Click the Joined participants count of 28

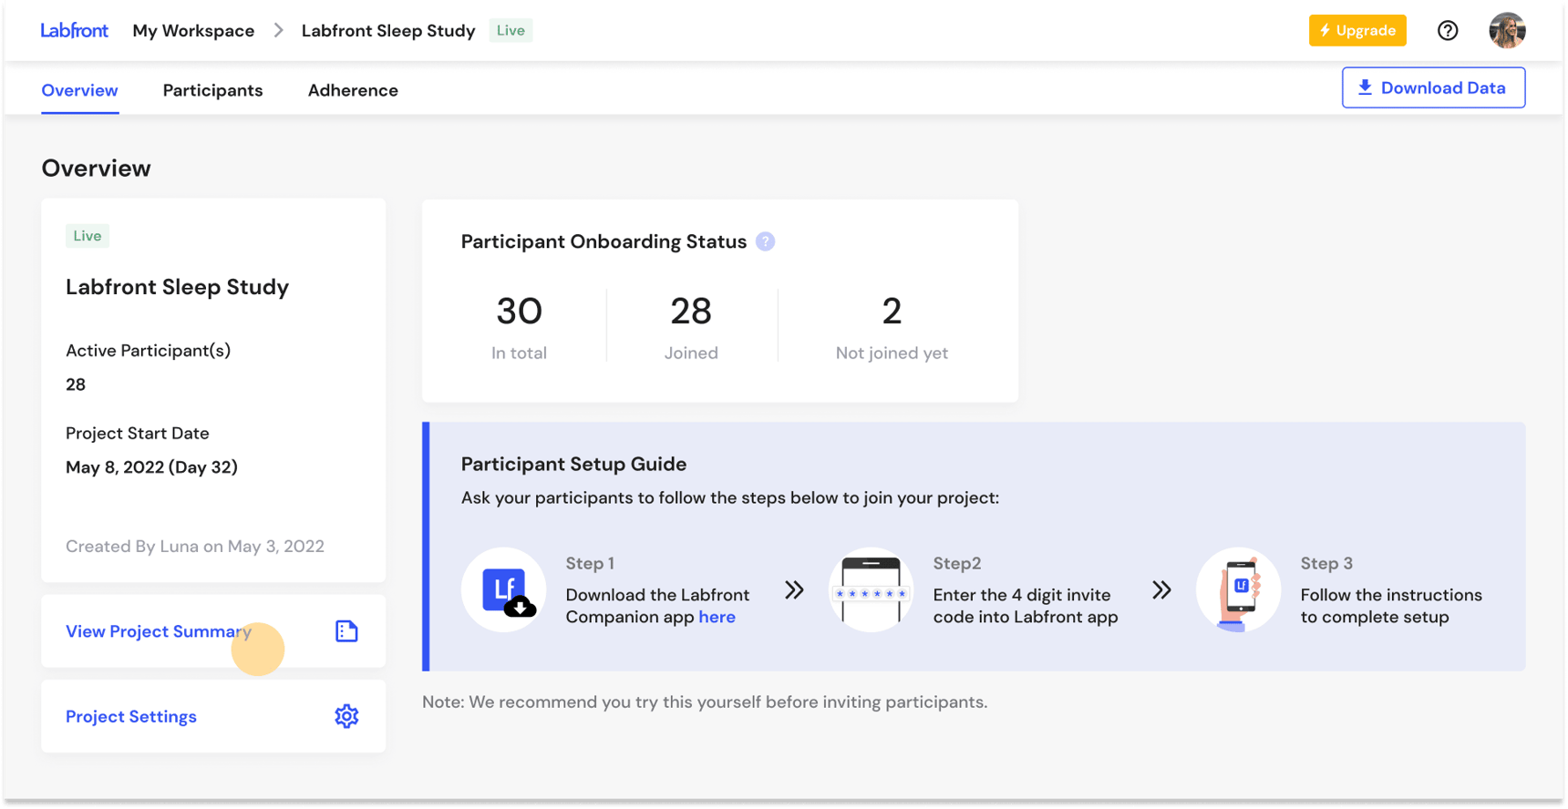point(691,312)
